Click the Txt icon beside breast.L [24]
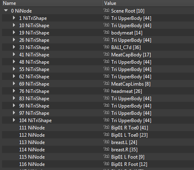 point(106,142)
